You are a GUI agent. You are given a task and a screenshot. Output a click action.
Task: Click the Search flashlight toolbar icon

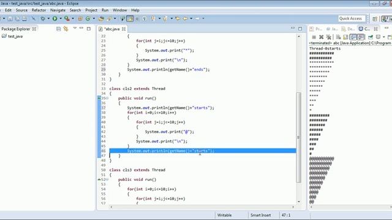pos(110,19)
